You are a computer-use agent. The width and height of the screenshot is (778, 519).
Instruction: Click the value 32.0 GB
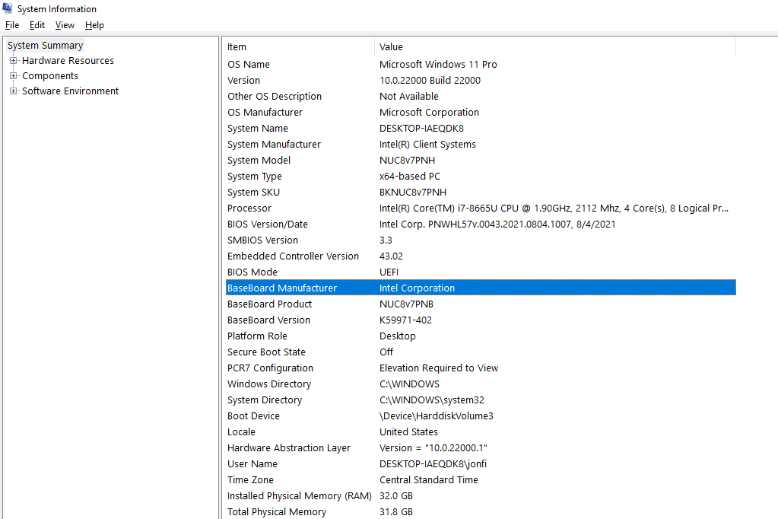[x=396, y=495]
